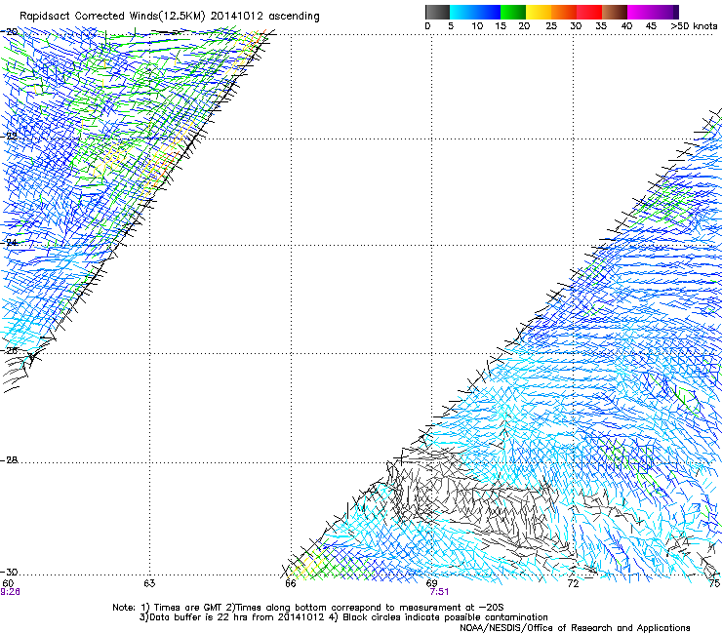Click the longitude label 72
The height and width of the screenshot is (634, 722).
pos(573,583)
